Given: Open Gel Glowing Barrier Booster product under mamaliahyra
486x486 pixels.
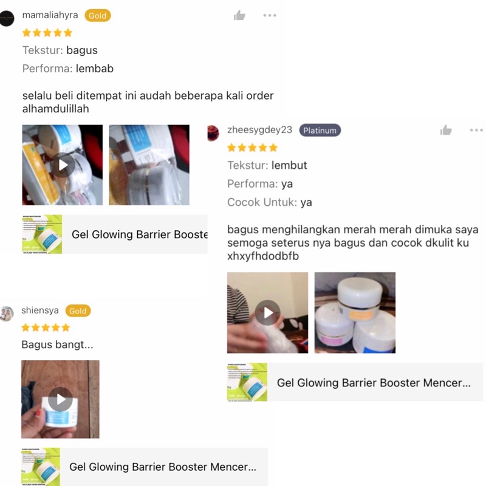Looking at the screenshot, I should 115,234.
